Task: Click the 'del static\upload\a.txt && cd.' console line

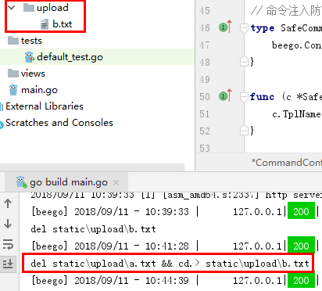Action: coord(170,264)
